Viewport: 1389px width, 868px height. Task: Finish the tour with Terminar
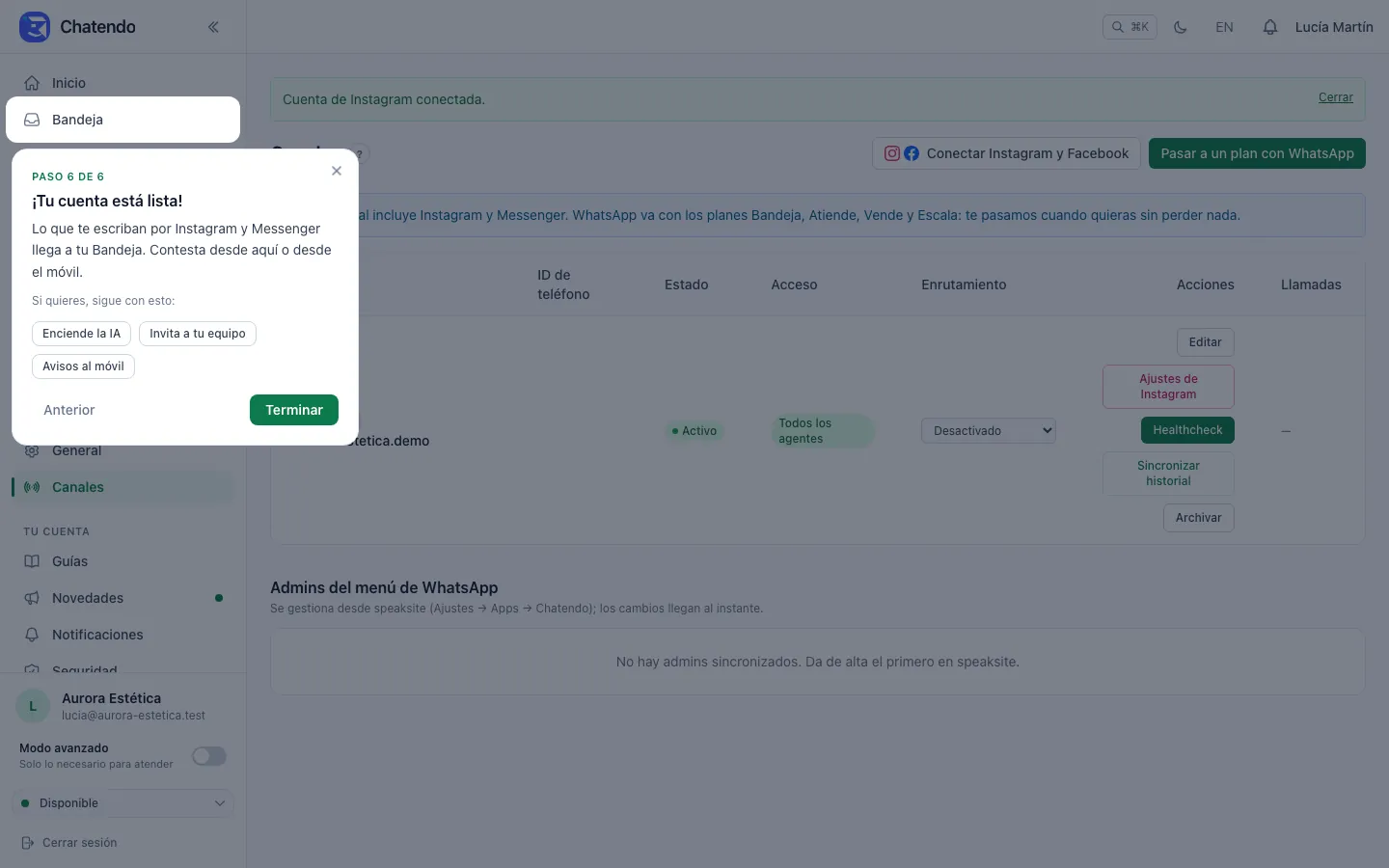[294, 410]
